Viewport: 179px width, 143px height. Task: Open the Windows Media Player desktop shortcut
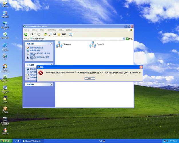click(x=5, y=68)
